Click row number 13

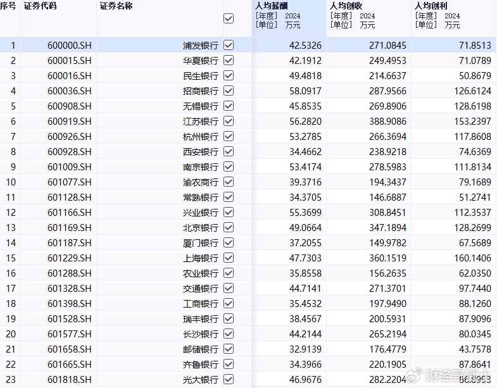[11, 228]
